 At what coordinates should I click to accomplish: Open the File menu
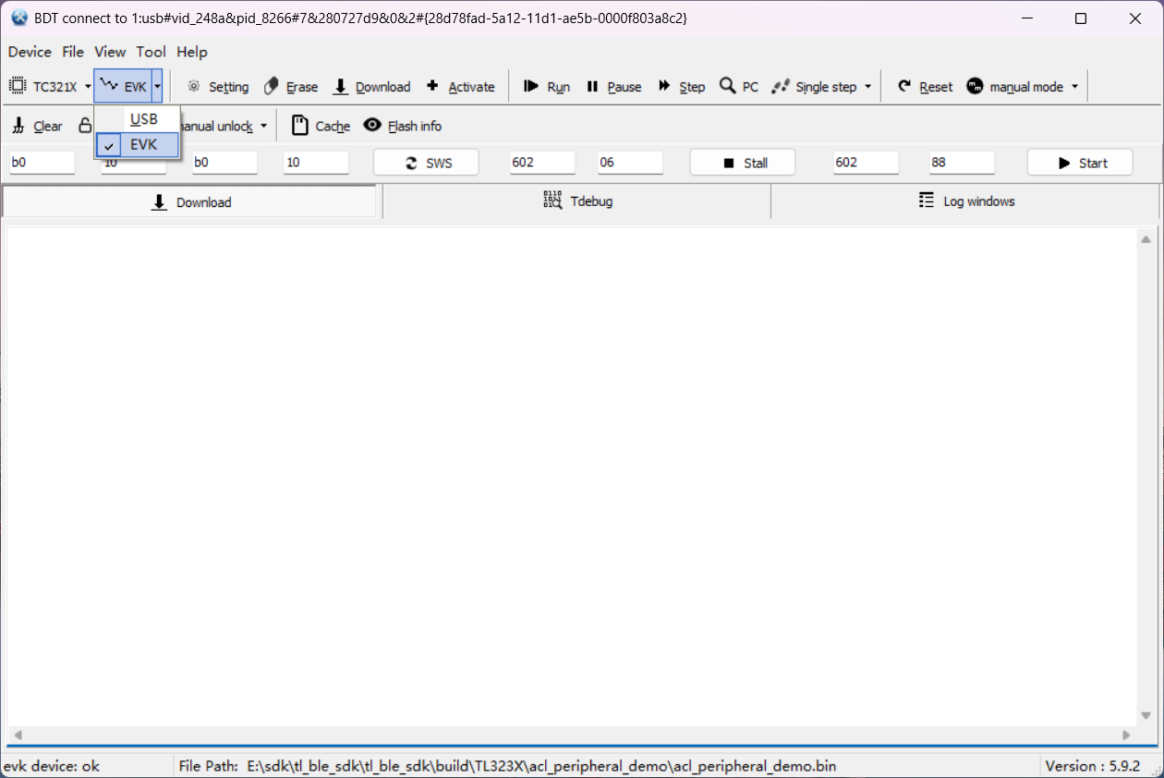(x=73, y=52)
